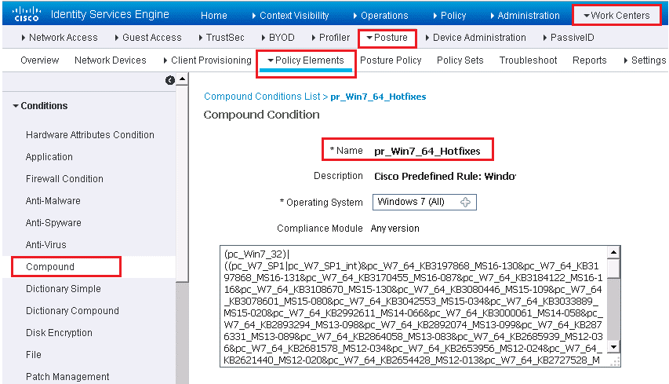669x384 pixels.
Task: Open Network Access submenu
Action: coord(60,38)
